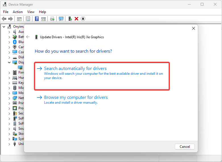222x162 pixels.
Task: Select the speaker icon next to 'Aud'
Action: pyautogui.click(x=15, y=32)
